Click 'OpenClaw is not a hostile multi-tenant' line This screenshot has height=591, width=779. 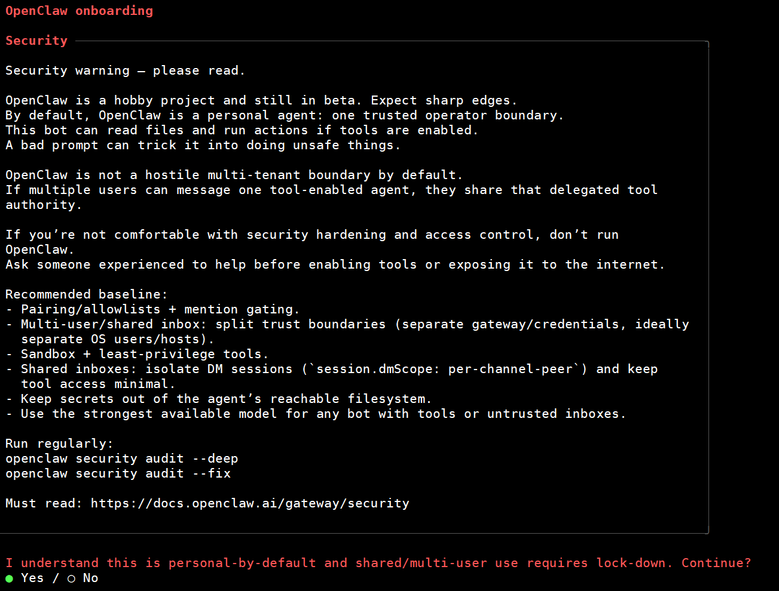(x=234, y=175)
